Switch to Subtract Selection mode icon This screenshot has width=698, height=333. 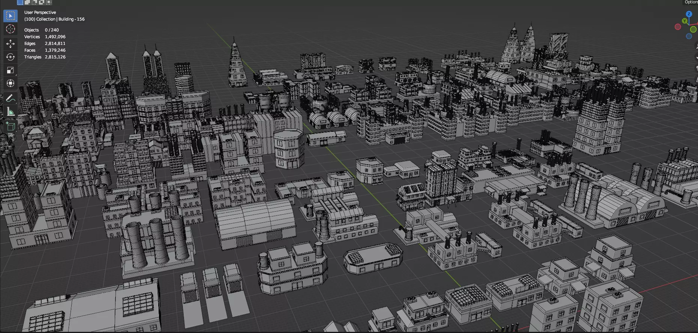tap(34, 2)
